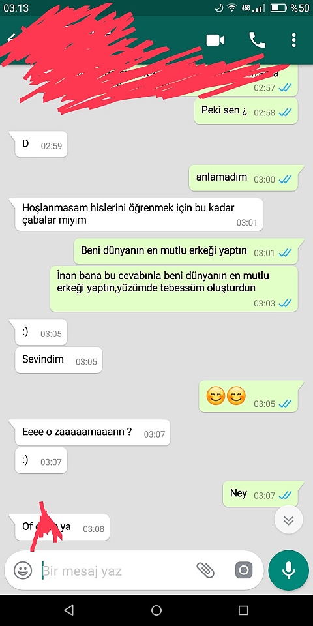The height and width of the screenshot is (626, 313).
Task: Tap the 'anlamadım' sent message
Action: pyautogui.click(x=243, y=178)
